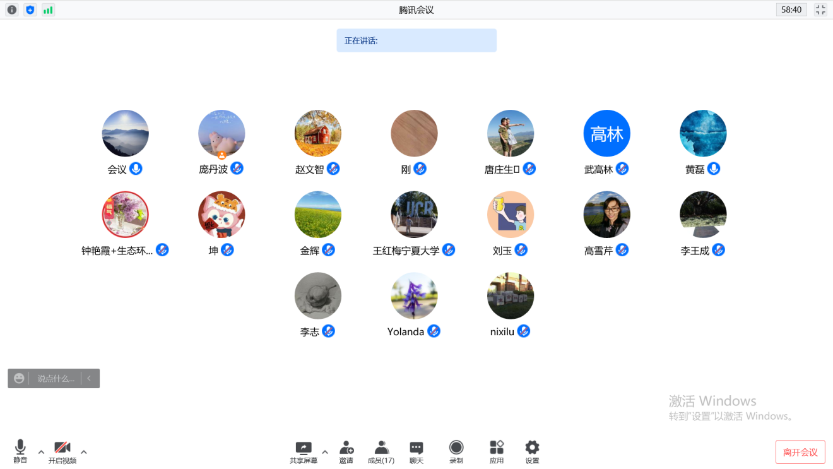Open the 聊天 chat panel
This screenshot has height=469, width=833.
point(415,451)
